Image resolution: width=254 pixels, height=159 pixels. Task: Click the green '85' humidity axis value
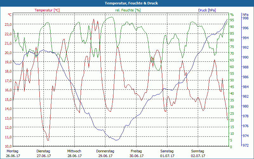232,34
